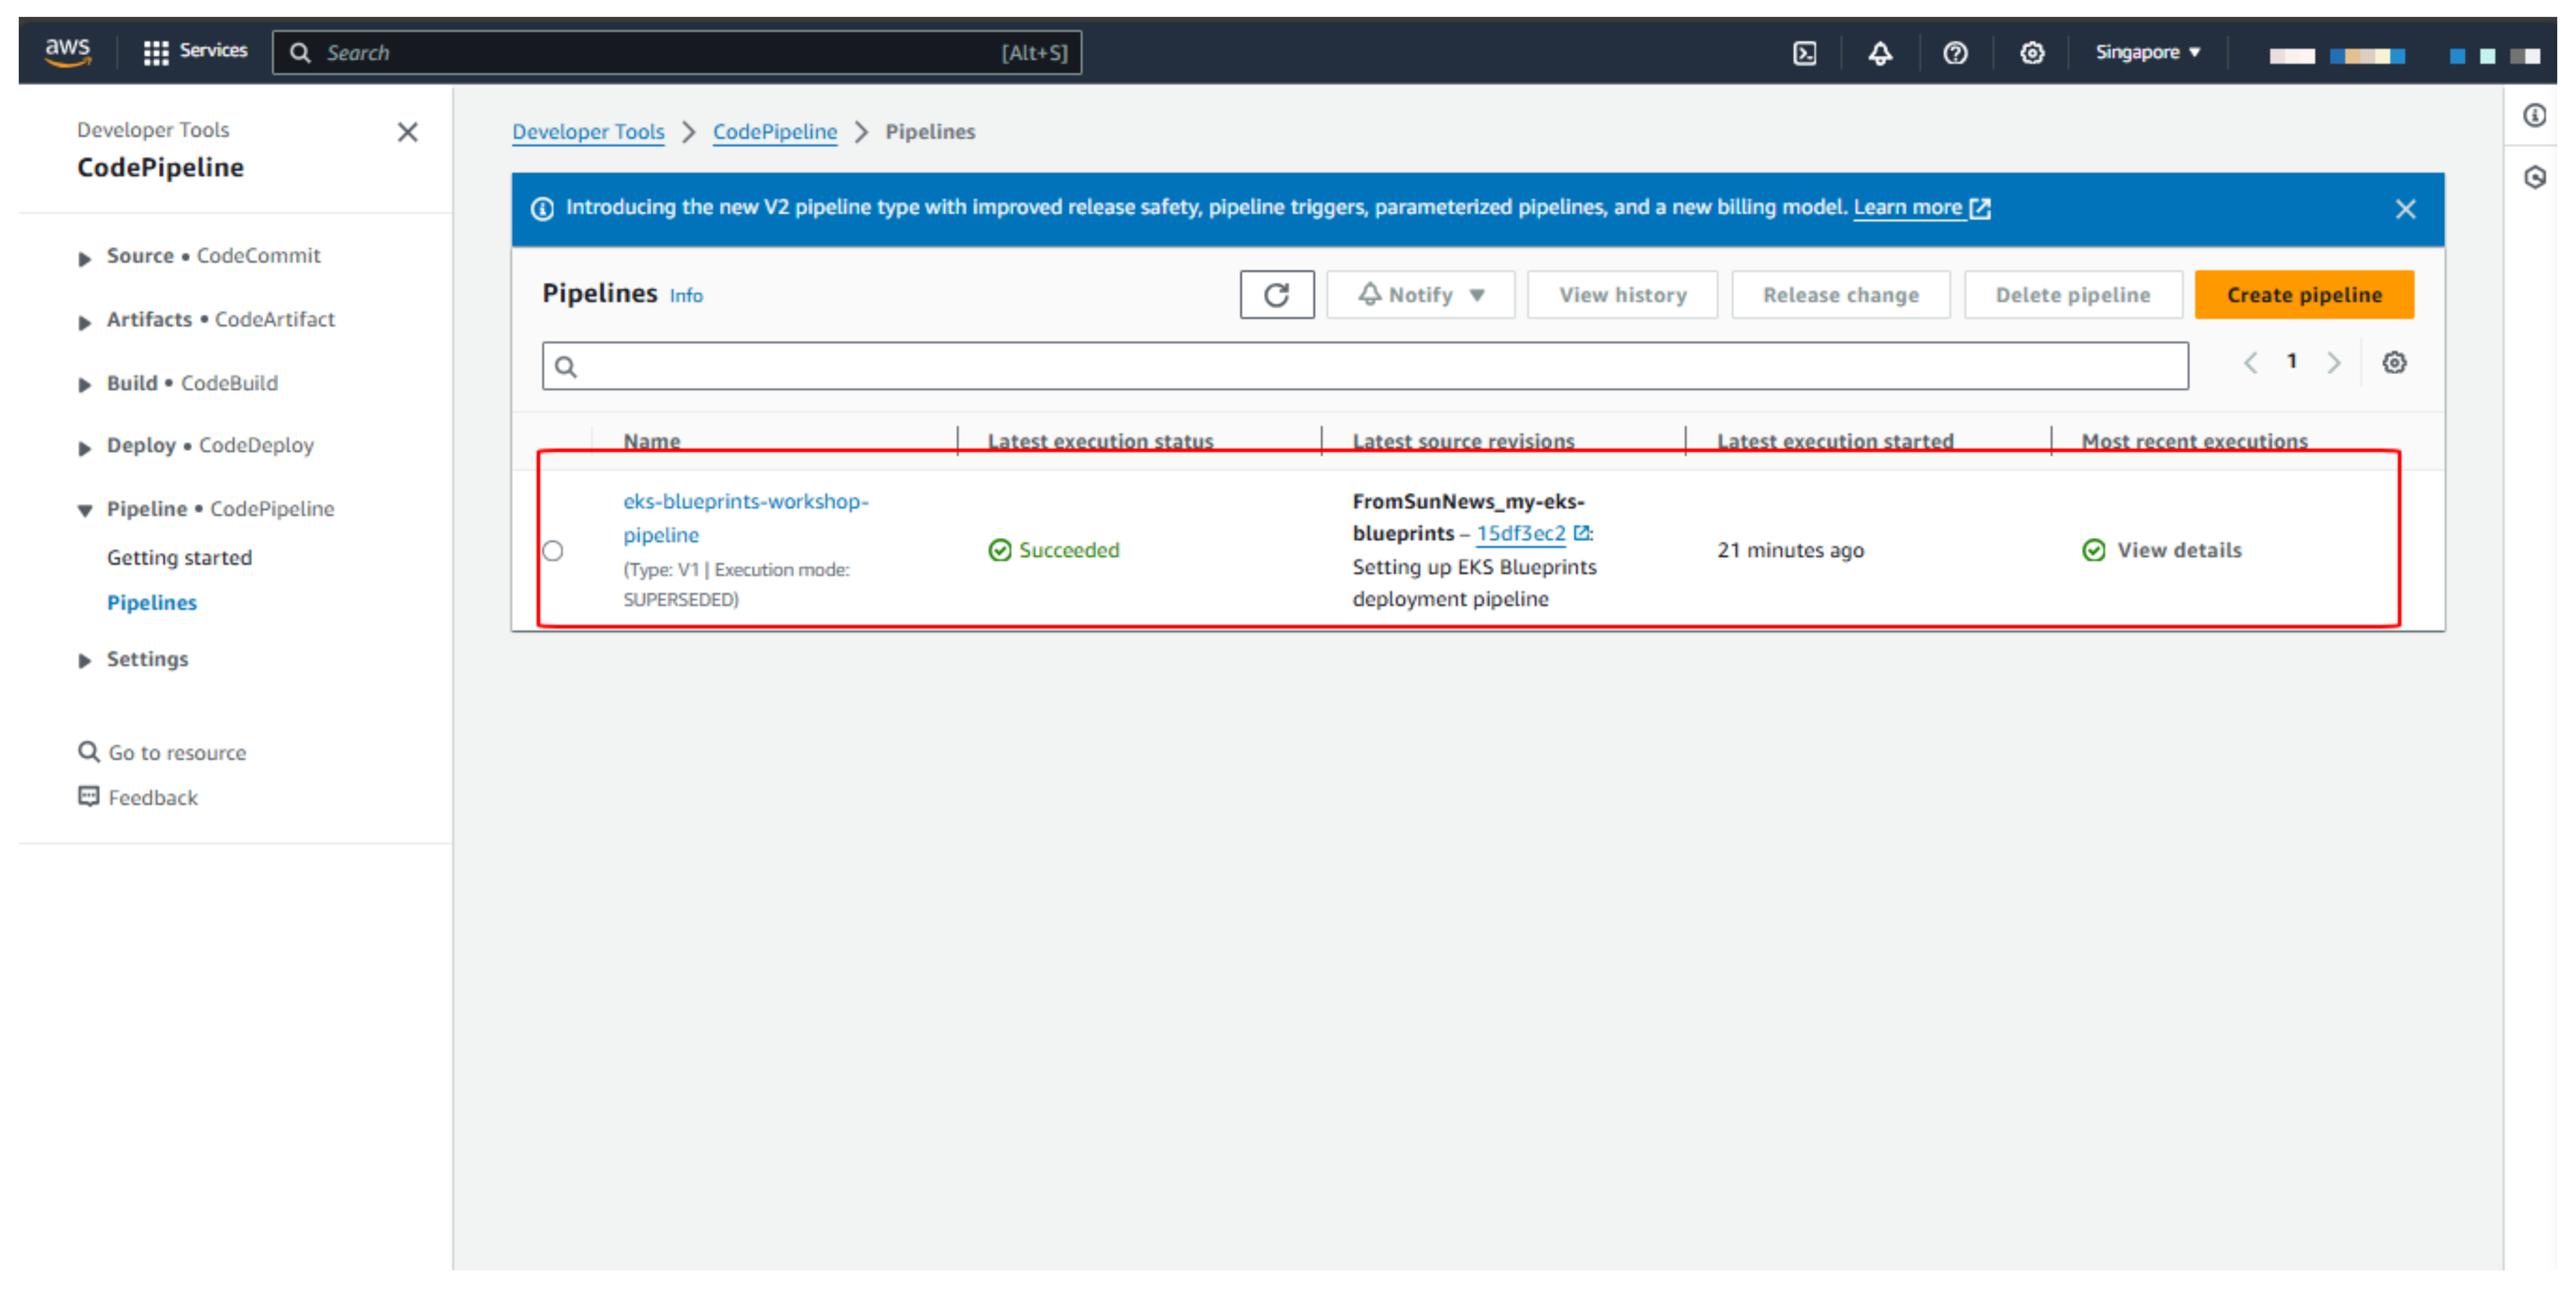The height and width of the screenshot is (1291, 2576).
Task: Sort by Latest execution started header
Action: point(1835,441)
